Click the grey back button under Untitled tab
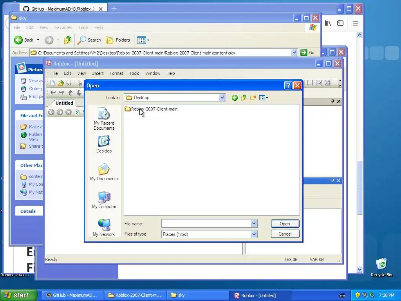401x301 pixels. pyautogui.click(x=51, y=112)
